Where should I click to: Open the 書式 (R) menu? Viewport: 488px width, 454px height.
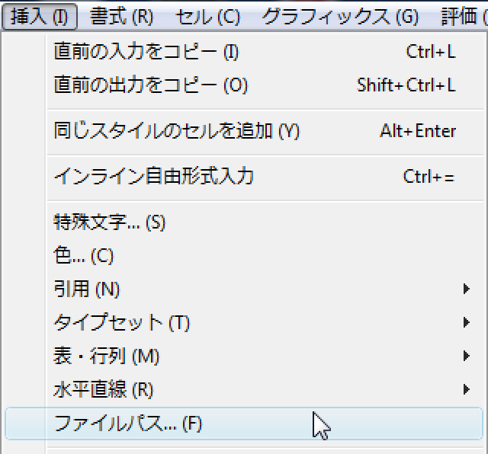pyautogui.click(x=122, y=16)
